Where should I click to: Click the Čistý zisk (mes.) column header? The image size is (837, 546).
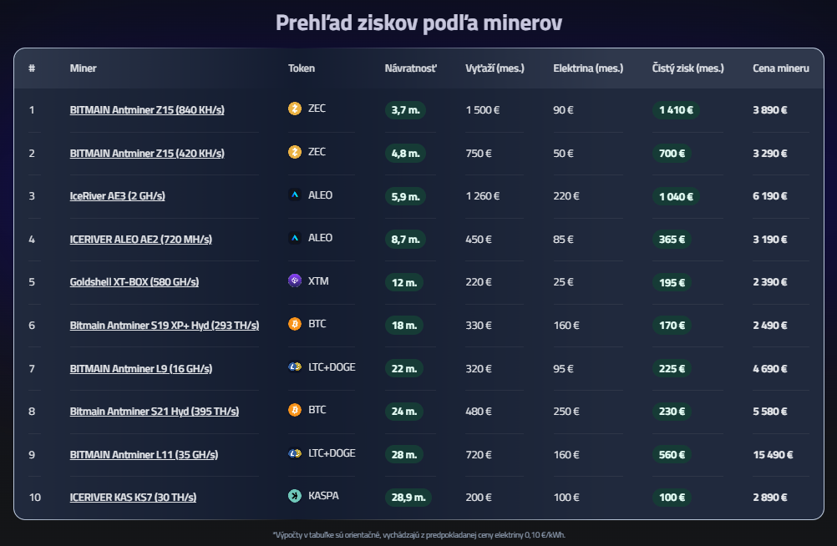click(x=687, y=68)
